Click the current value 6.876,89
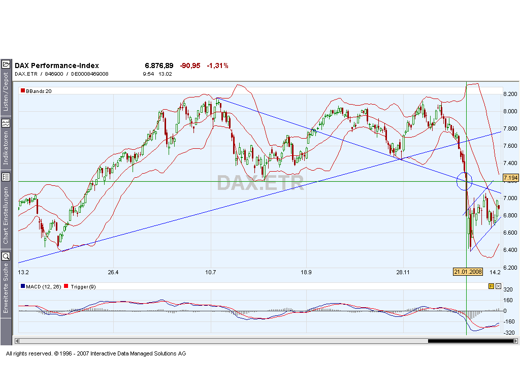The image size is (520, 390). 159,66
